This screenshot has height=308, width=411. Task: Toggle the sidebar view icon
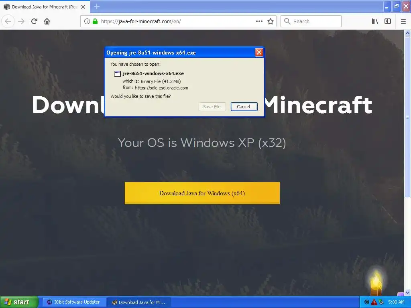click(x=388, y=21)
